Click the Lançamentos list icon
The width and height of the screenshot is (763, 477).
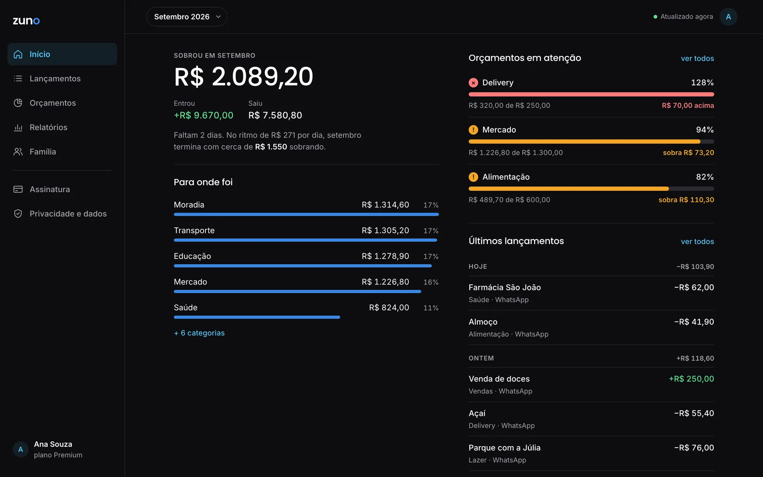(x=18, y=79)
